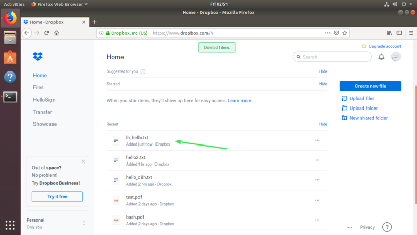417x235 pixels.
Task: Go to Home in sidebar
Action: (x=40, y=76)
